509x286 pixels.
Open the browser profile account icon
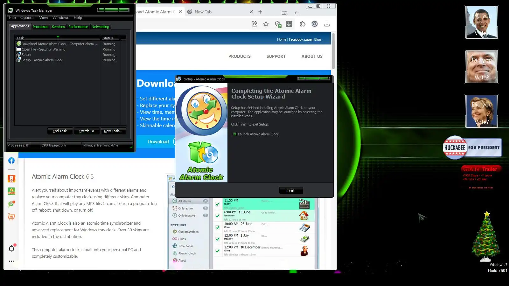(x=315, y=24)
